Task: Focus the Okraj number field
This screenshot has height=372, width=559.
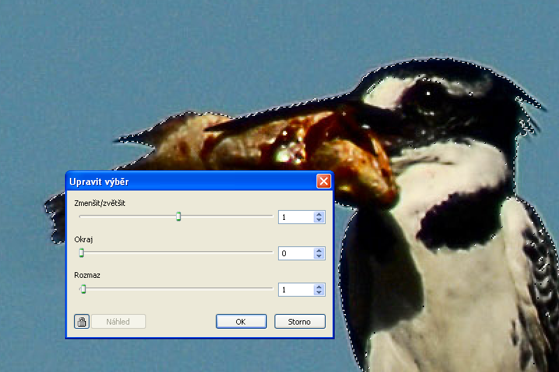Action: (x=296, y=253)
